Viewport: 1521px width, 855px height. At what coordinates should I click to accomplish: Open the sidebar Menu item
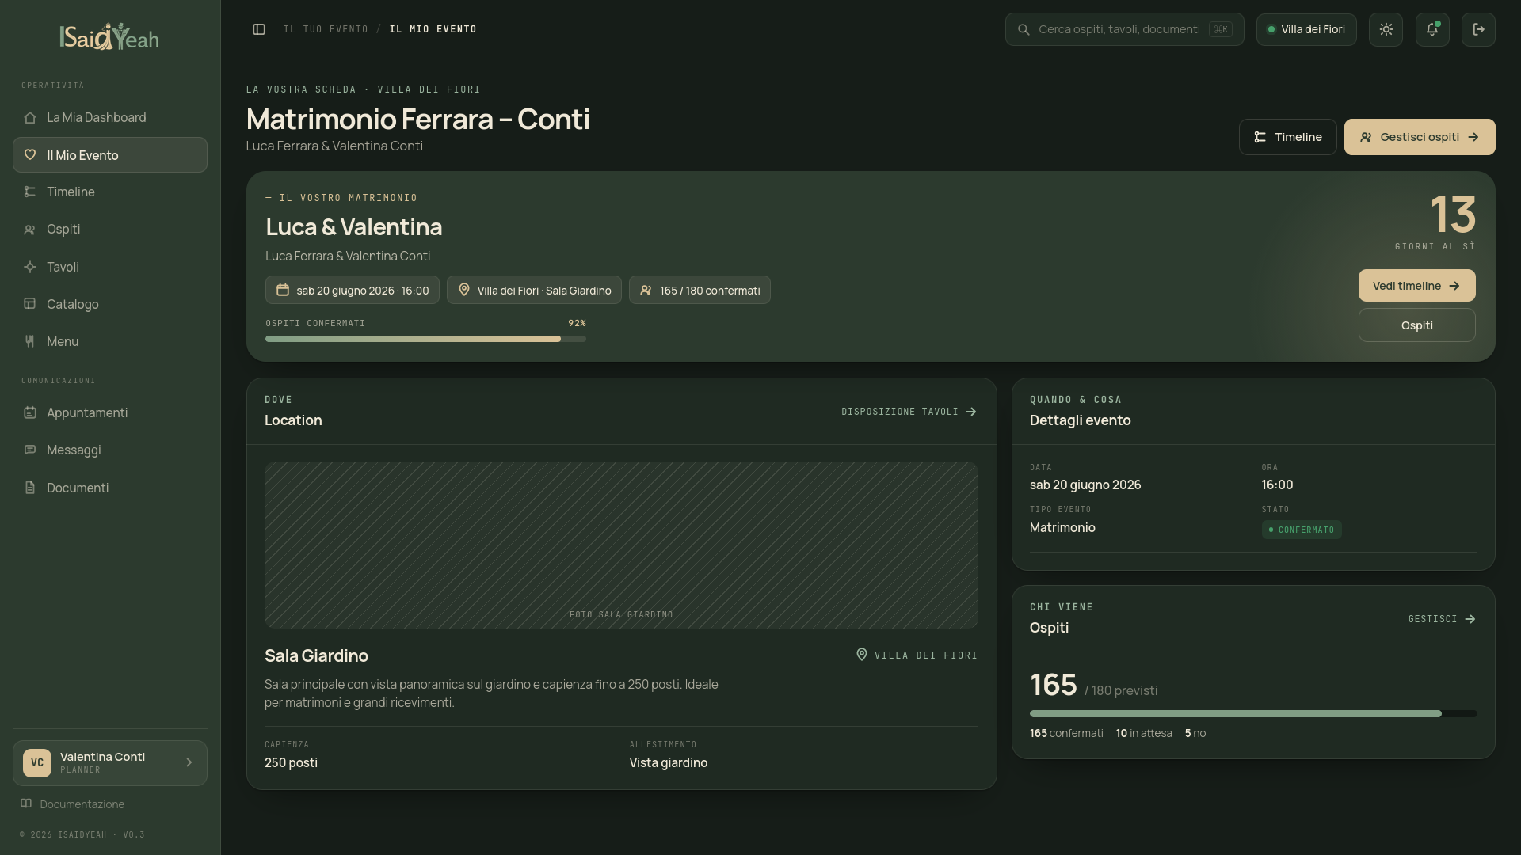109,341
